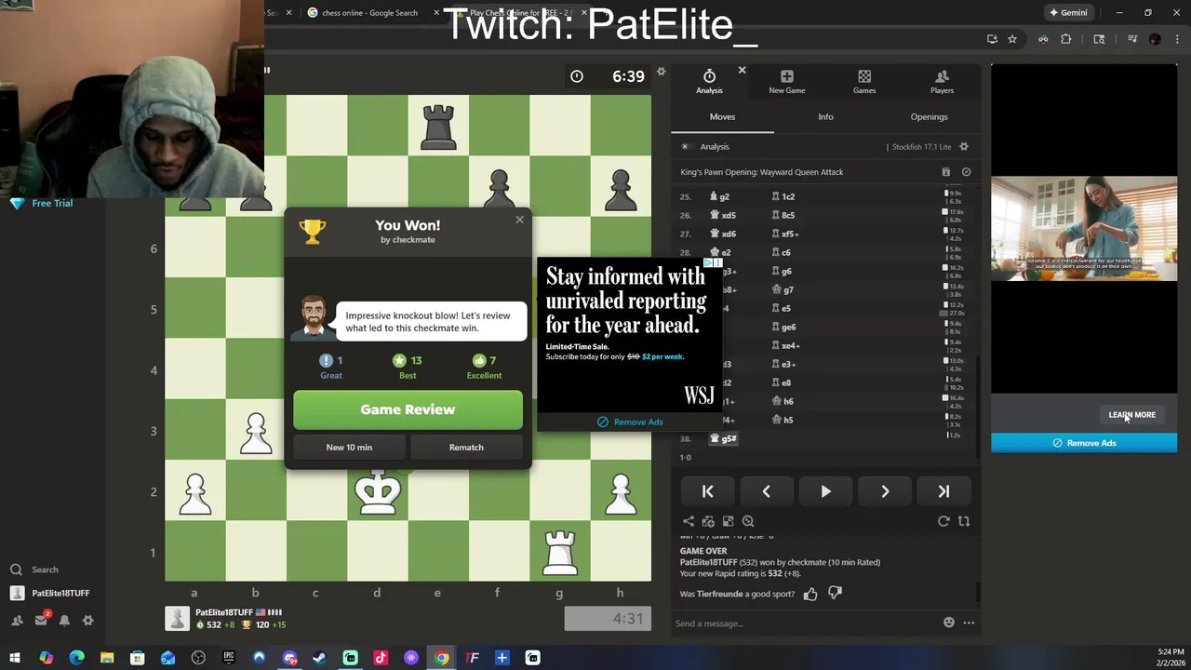The width and height of the screenshot is (1191, 670).
Task: Start a New Game from sidebar
Action: pos(787,81)
